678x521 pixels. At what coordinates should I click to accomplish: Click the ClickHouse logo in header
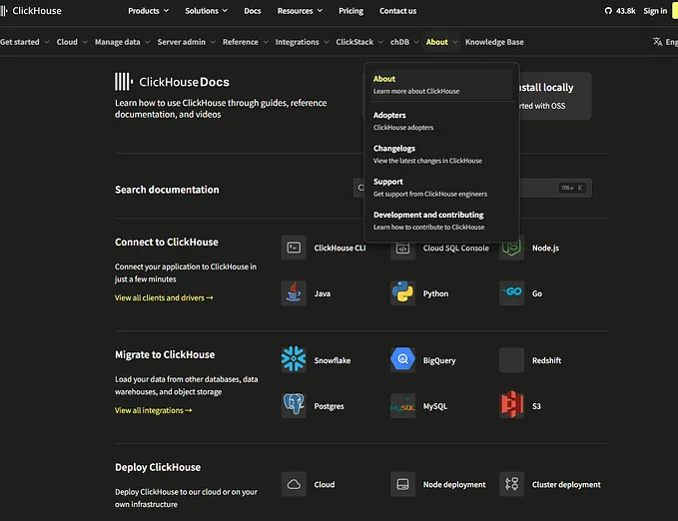click(x=31, y=11)
